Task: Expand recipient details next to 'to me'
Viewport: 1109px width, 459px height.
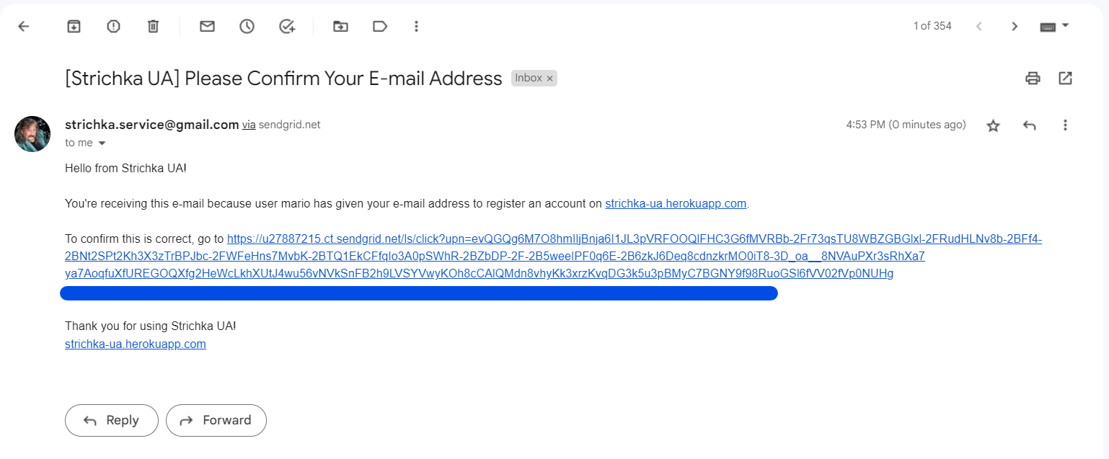Action: tap(102, 143)
